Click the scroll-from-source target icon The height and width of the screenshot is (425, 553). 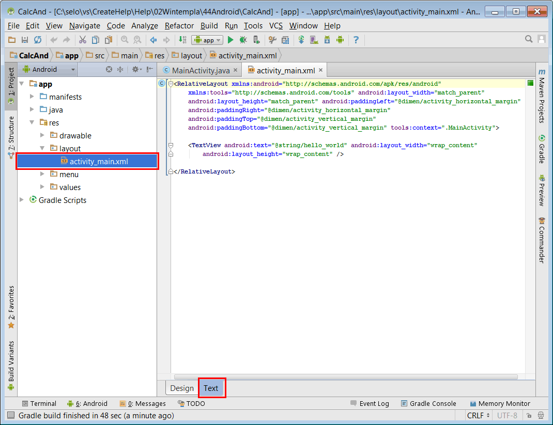pos(109,69)
